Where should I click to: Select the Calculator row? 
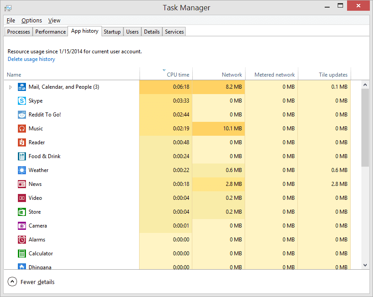point(41,254)
